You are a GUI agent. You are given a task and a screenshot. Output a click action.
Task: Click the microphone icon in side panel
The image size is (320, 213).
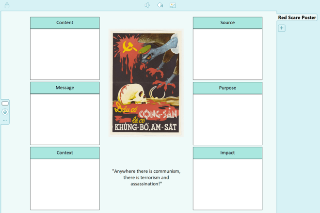click(5, 112)
